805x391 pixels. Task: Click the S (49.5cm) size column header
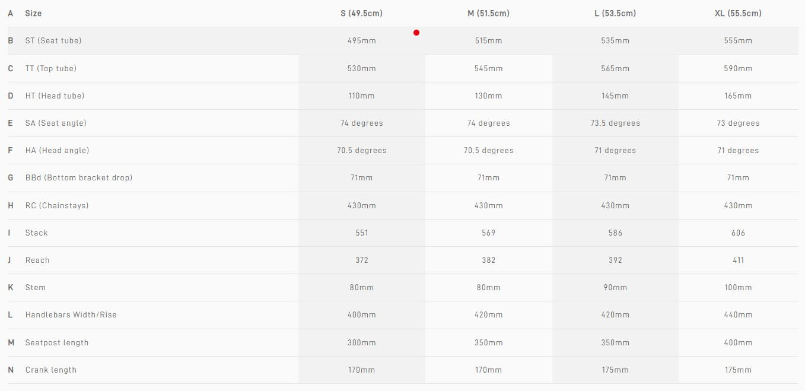[x=361, y=13]
